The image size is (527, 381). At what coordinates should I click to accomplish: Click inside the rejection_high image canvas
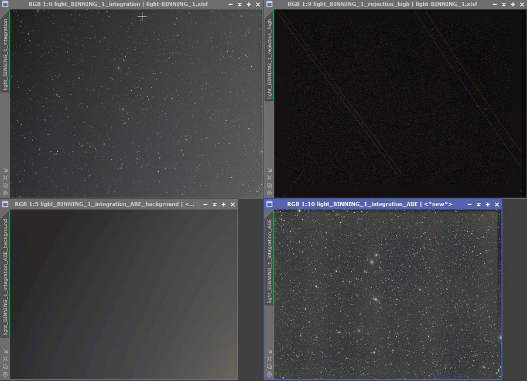[x=398, y=106]
